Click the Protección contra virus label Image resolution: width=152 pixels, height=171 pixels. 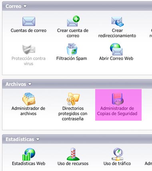click(x=28, y=61)
